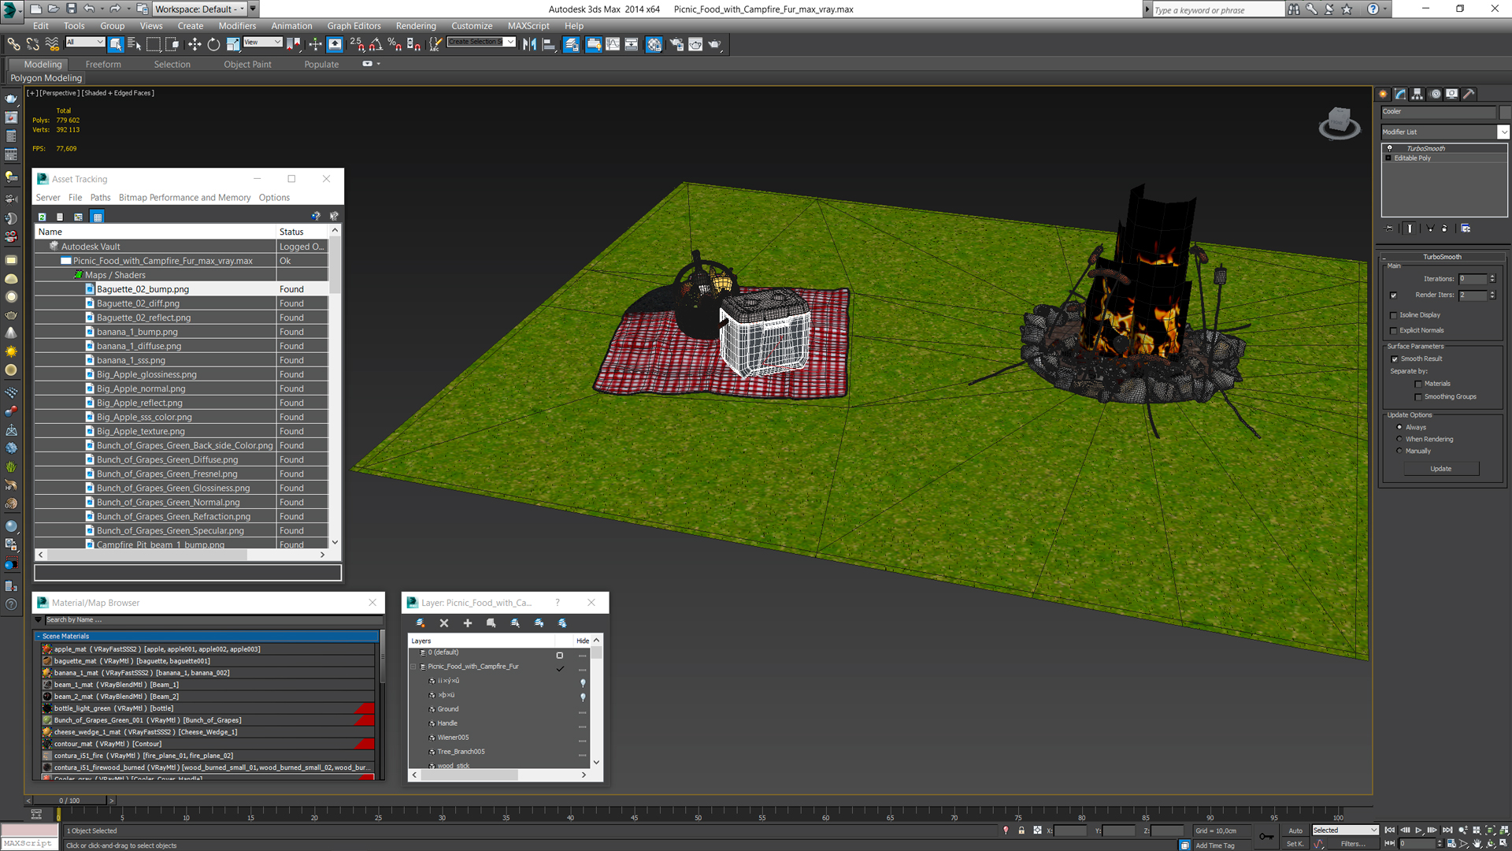Click the Auto key button
The width and height of the screenshot is (1512, 851).
1295,831
